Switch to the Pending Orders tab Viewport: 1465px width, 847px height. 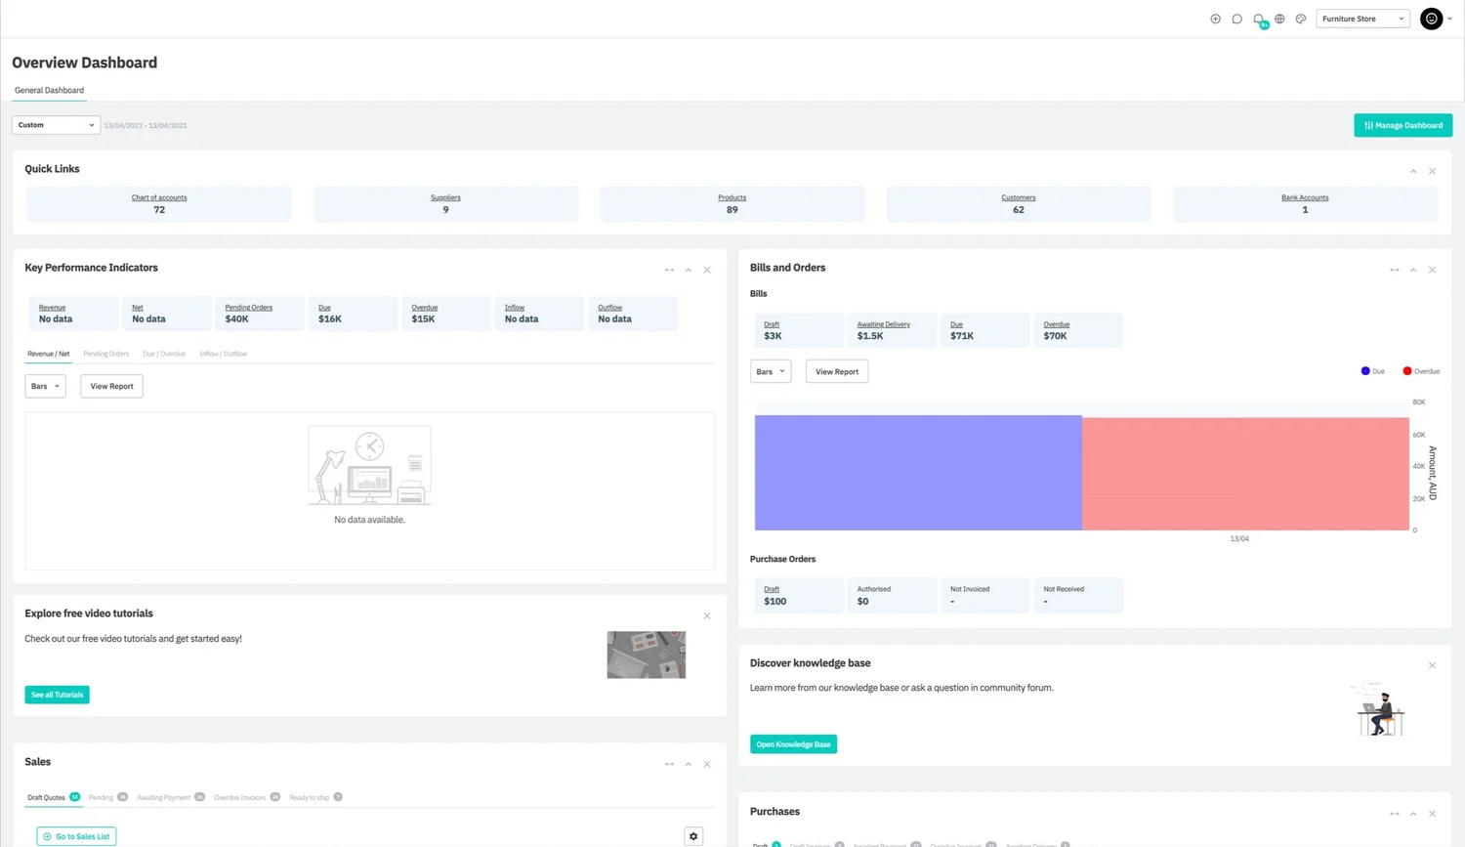point(105,354)
